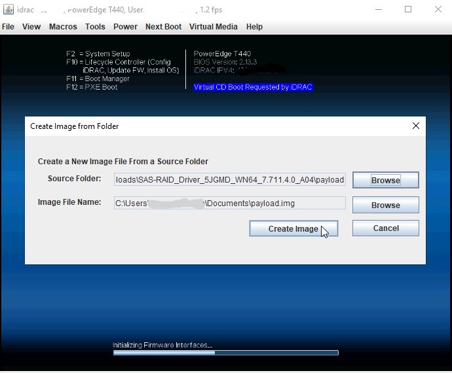This screenshot has height=373, width=452.
Task: Minimize the iDRAC virtual console window
Action: point(379,10)
